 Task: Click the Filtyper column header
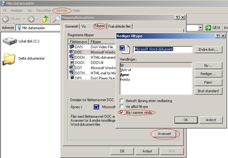click(x=102, y=42)
